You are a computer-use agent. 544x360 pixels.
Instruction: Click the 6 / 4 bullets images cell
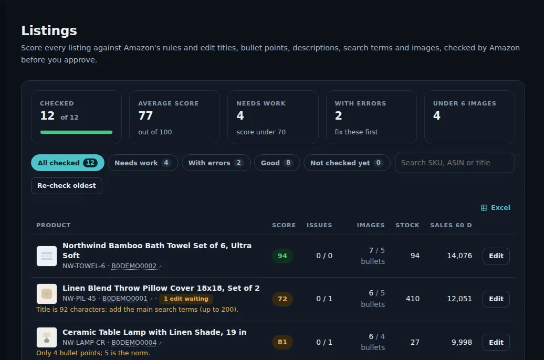(373, 342)
